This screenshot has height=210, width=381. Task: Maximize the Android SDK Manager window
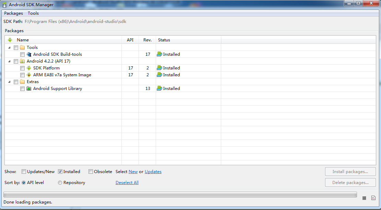[x=358, y=3]
